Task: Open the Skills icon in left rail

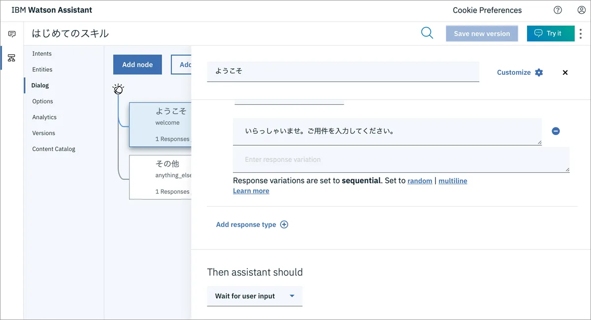Action: click(x=12, y=58)
